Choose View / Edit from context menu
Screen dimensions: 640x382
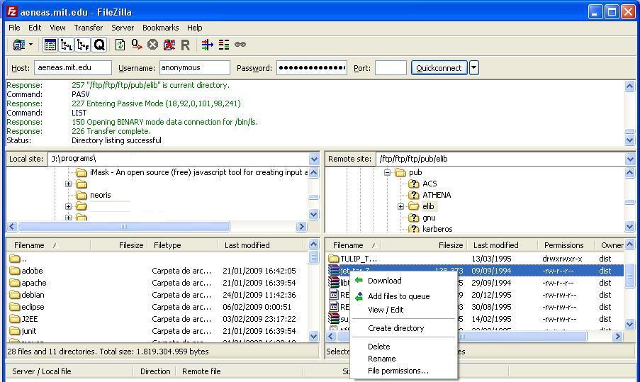click(x=403, y=310)
